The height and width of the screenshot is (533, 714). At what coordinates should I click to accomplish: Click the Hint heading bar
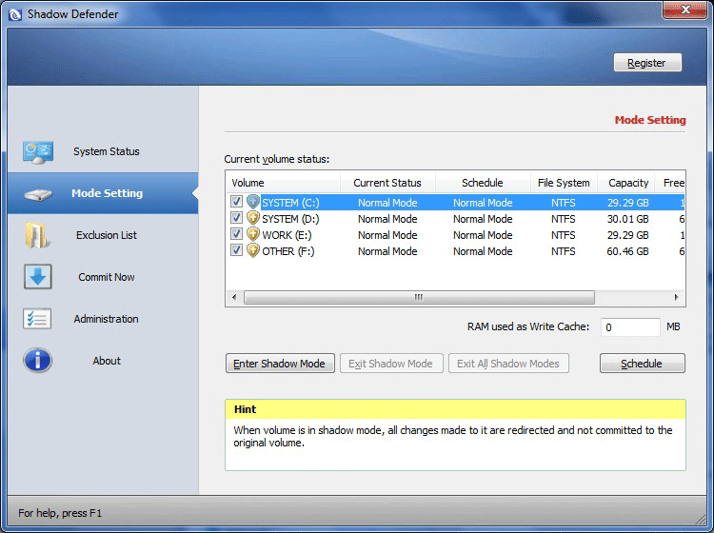click(455, 409)
